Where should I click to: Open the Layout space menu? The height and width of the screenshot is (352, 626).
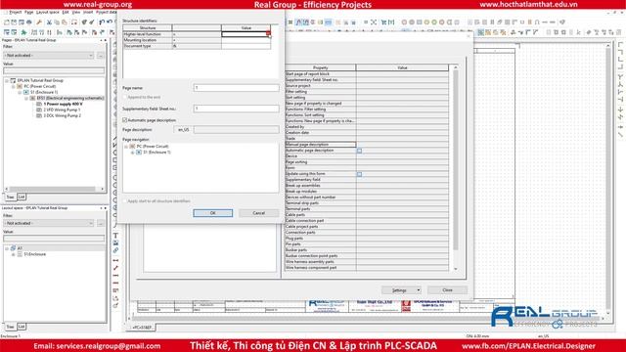point(48,13)
